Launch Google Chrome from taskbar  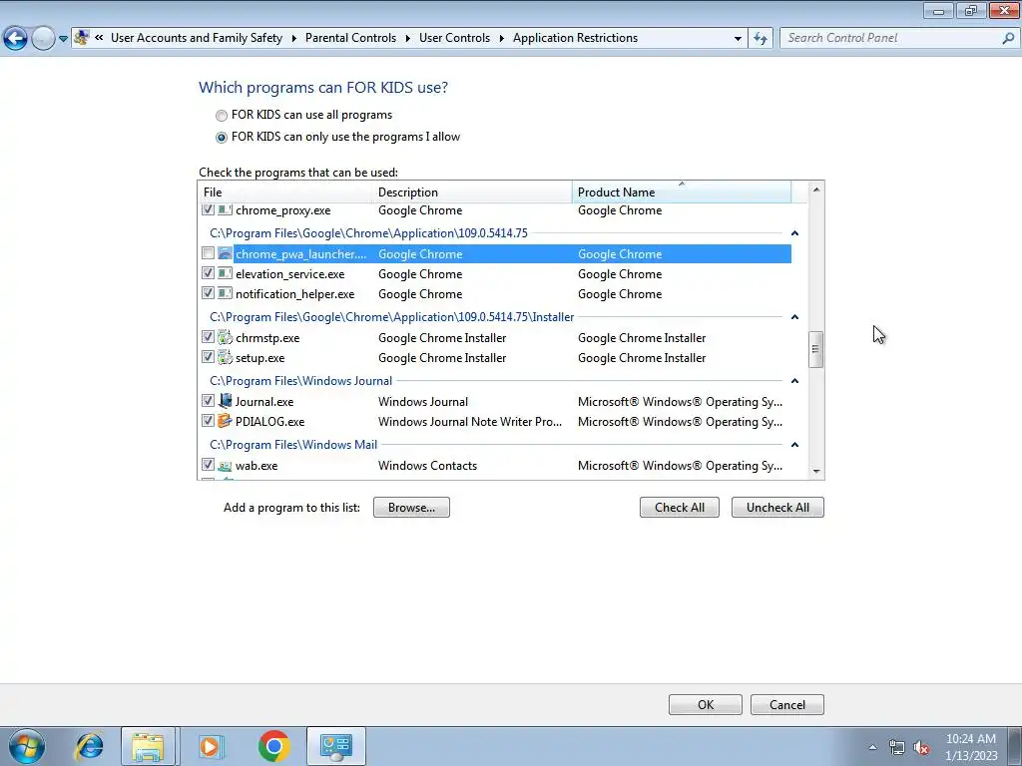pyautogui.click(x=273, y=746)
